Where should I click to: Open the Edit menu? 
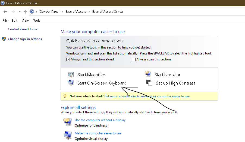(15, 21)
